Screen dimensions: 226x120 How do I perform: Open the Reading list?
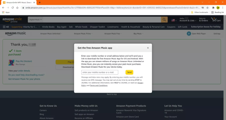(218, 12)
